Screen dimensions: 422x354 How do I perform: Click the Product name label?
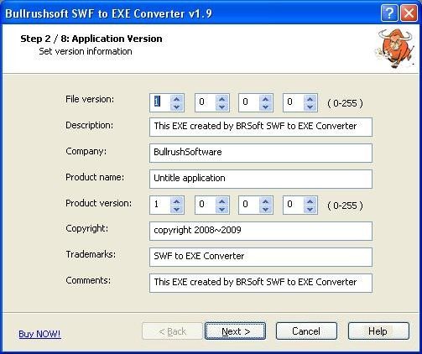95,177
